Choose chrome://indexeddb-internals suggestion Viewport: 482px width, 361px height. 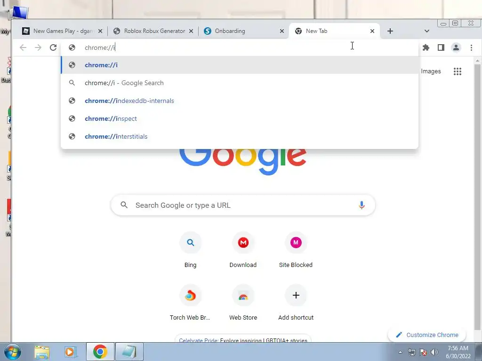240,101
